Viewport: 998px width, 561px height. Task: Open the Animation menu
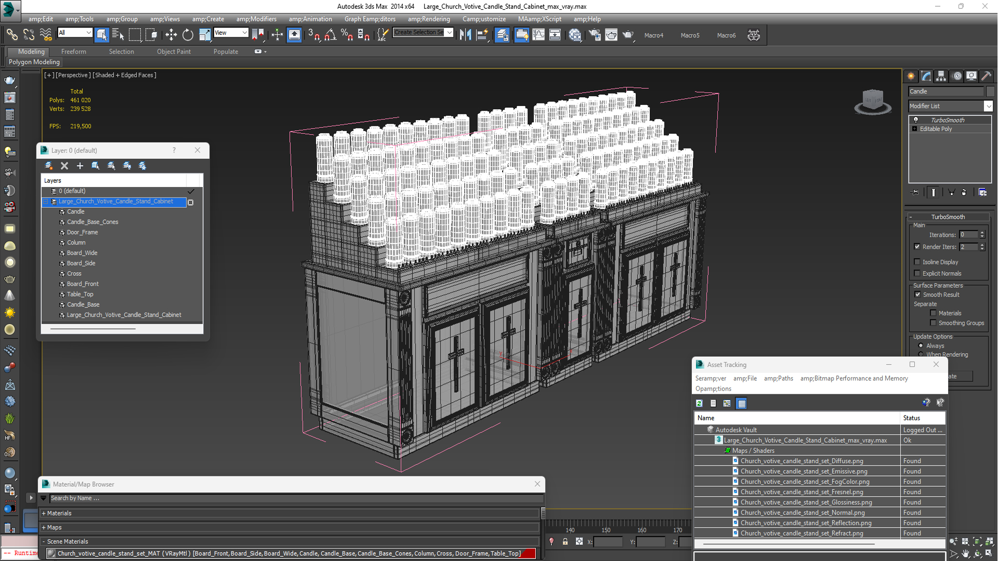pyautogui.click(x=310, y=19)
